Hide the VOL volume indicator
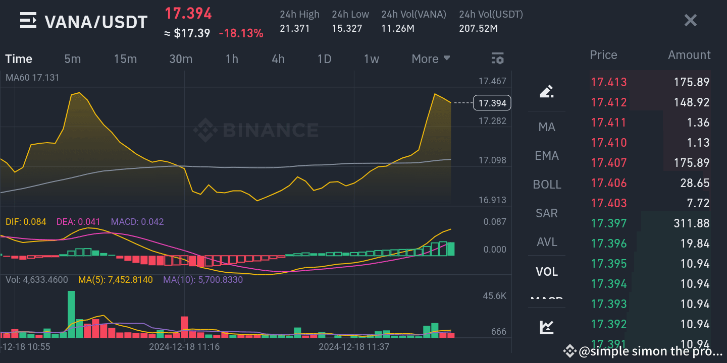Screen dimensions: 727x363 pyautogui.click(x=547, y=271)
